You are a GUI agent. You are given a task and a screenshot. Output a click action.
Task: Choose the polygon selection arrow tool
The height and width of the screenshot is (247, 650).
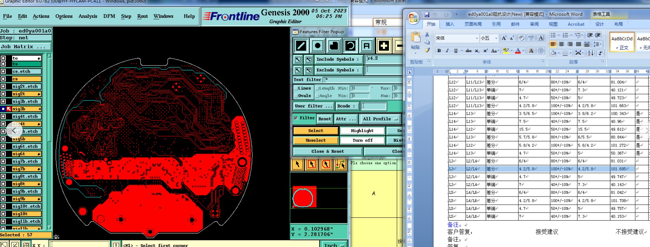[x=326, y=164]
